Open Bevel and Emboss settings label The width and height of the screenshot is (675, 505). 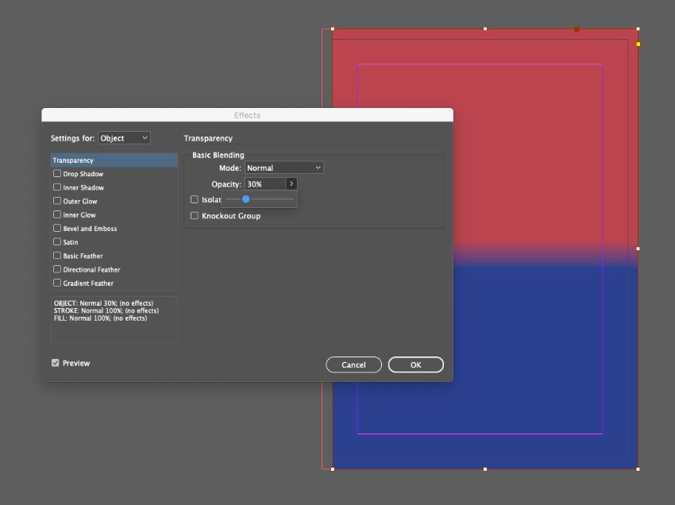coord(90,229)
